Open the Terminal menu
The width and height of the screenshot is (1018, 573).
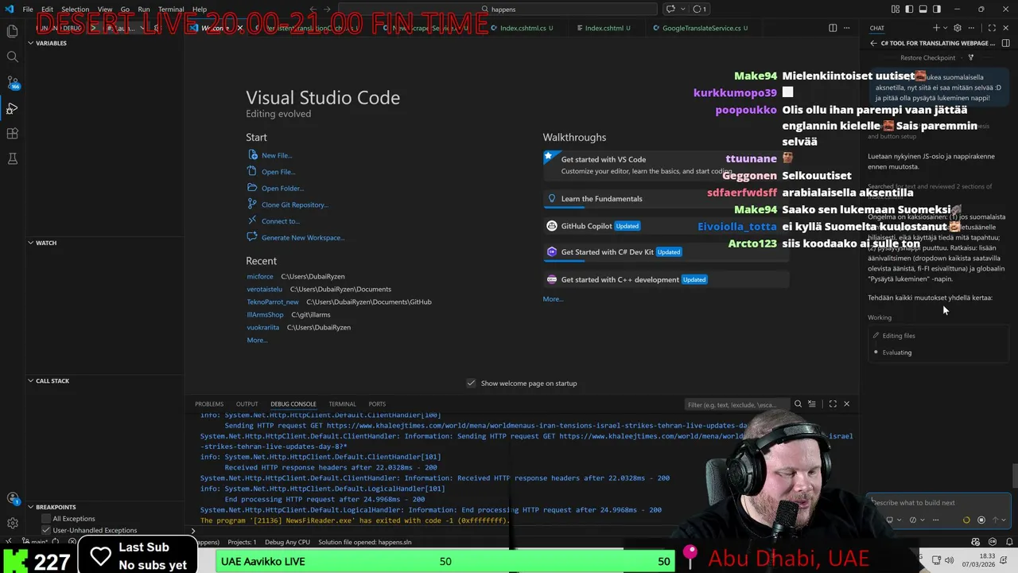pos(170,10)
